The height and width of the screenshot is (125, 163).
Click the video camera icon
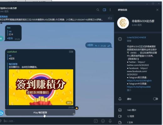(120, 116)
